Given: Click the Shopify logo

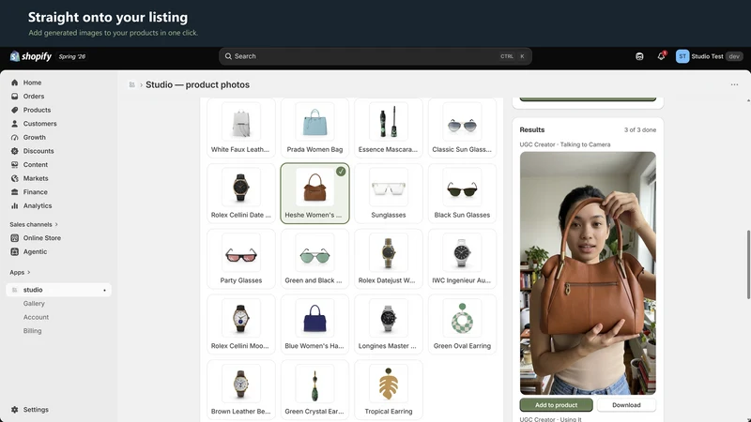Looking at the screenshot, I should (31, 56).
